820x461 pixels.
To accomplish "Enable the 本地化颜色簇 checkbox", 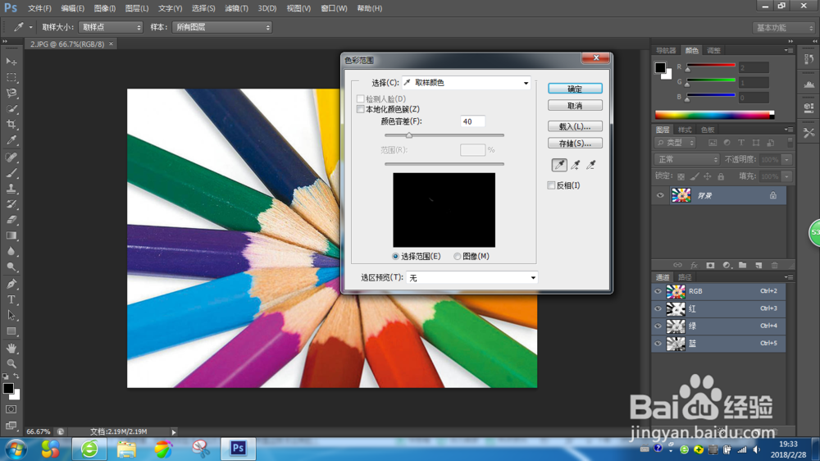I will coord(360,109).
